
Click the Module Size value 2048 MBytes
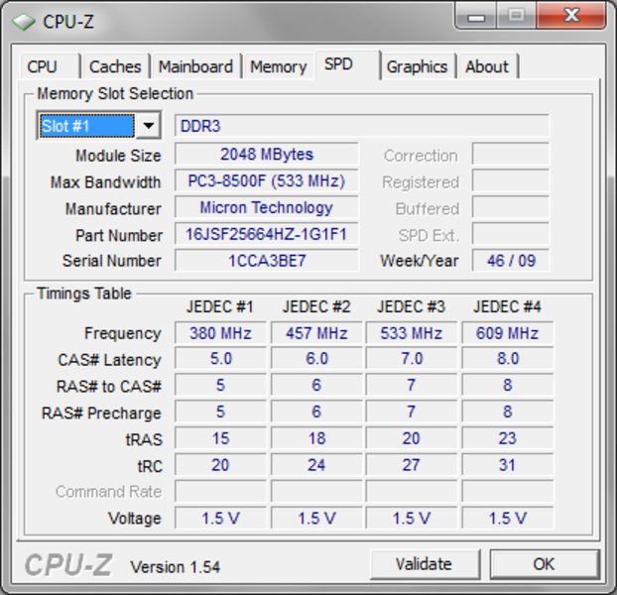(266, 155)
